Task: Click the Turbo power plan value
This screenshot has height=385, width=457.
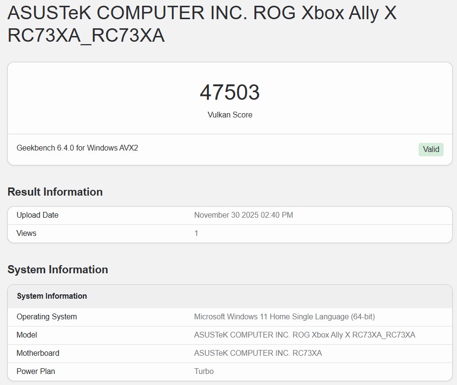Action: point(204,371)
